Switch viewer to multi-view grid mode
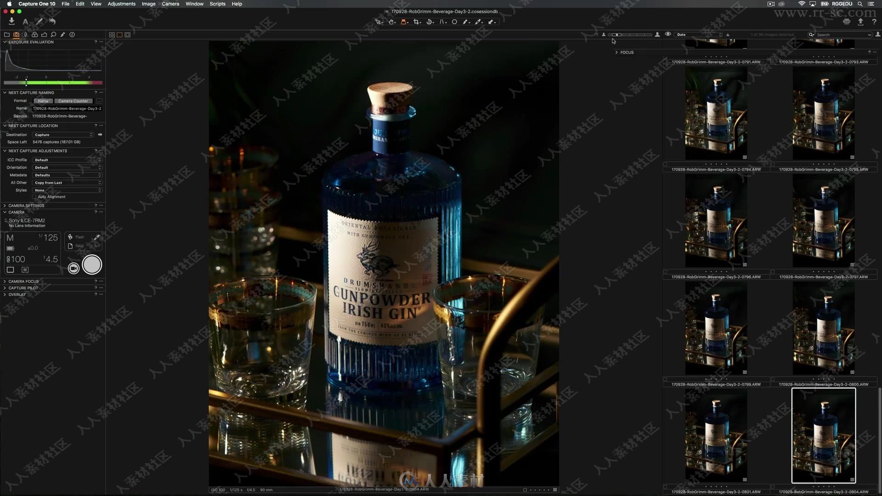The height and width of the screenshot is (496, 882). (112, 34)
